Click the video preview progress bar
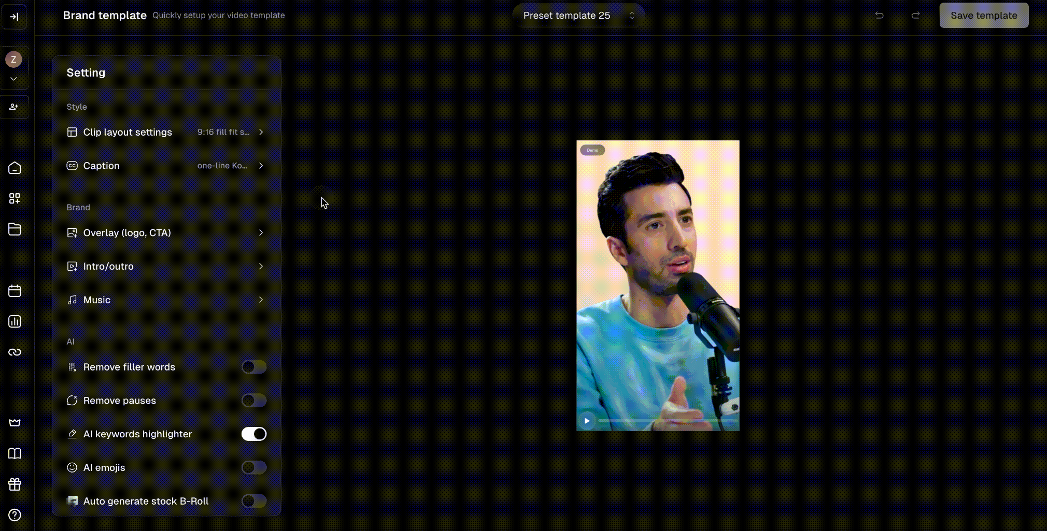 (668, 421)
